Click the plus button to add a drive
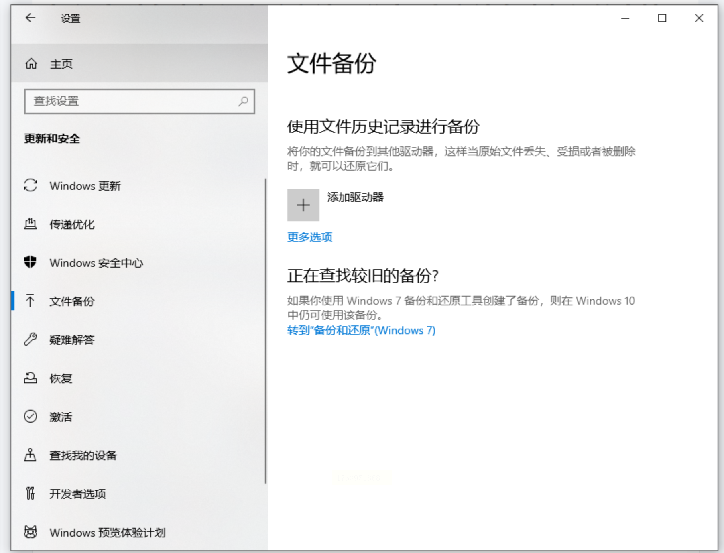The image size is (724, 553). tap(303, 205)
